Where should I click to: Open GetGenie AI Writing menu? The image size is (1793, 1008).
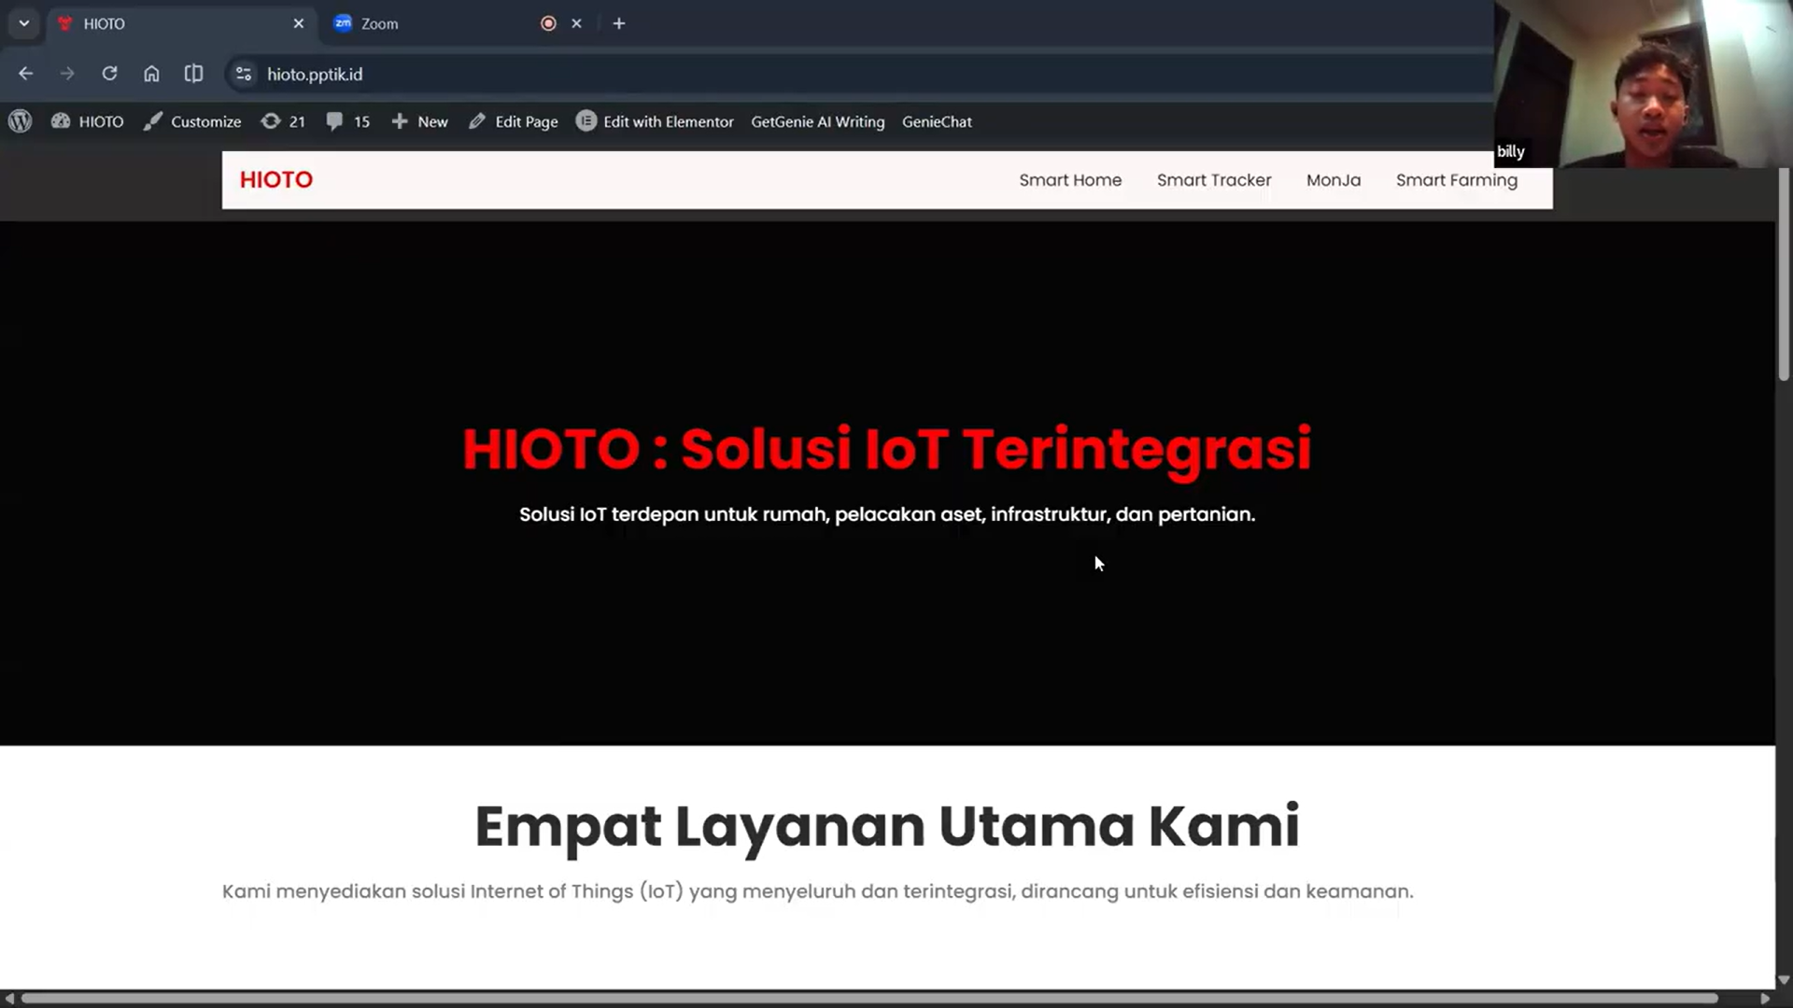tap(817, 121)
